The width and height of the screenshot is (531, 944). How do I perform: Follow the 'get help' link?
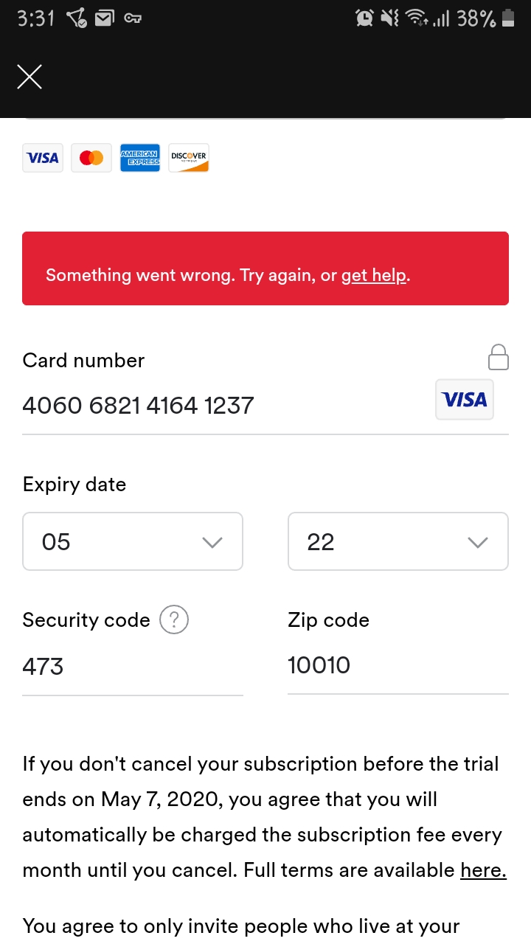tap(374, 276)
